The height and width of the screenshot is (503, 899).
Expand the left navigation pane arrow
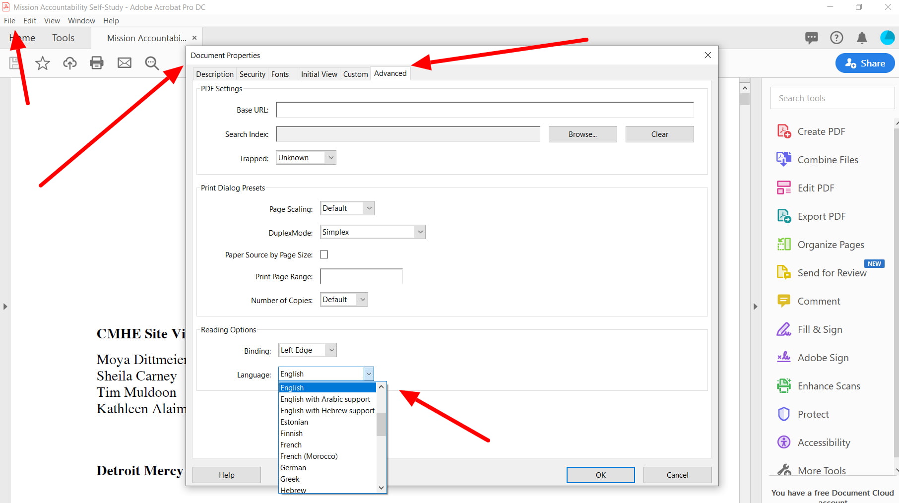click(5, 307)
